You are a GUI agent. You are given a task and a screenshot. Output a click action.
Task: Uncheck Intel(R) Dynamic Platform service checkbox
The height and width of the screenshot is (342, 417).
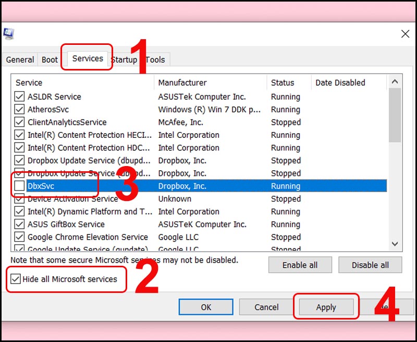(19, 211)
